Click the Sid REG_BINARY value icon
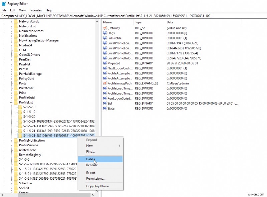 105,104
